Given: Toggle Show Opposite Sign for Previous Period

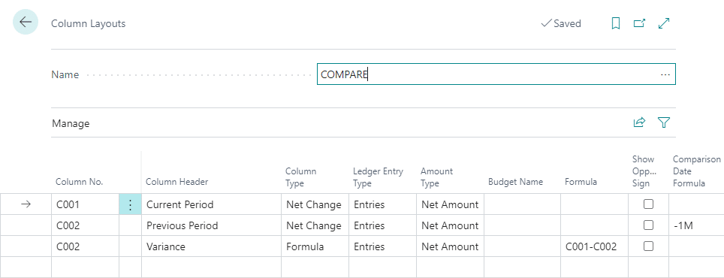Looking at the screenshot, I should coord(648,225).
